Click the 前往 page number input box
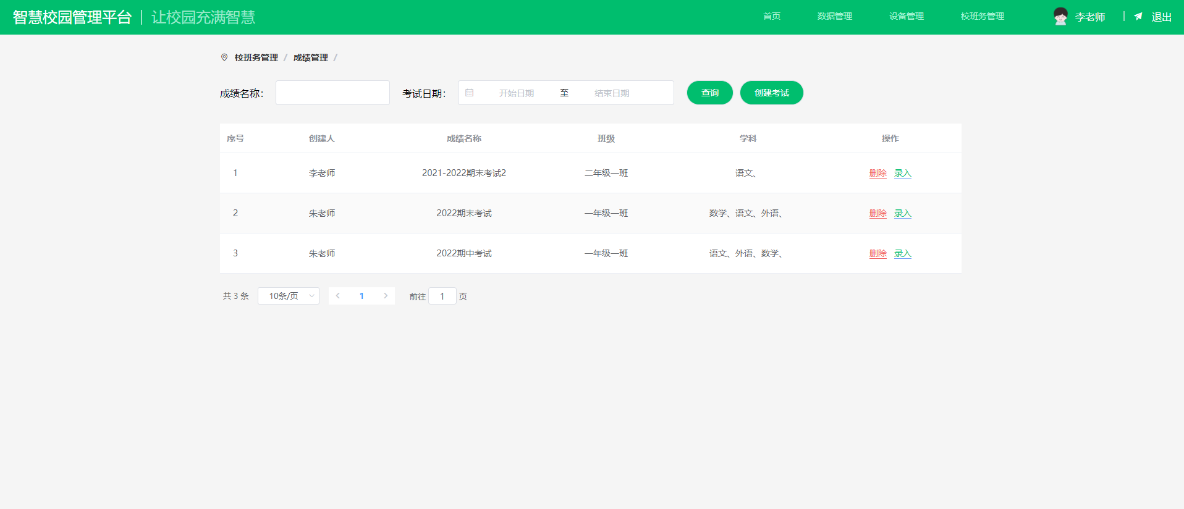Image resolution: width=1184 pixels, height=509 pixels. (x=442, y=297)
